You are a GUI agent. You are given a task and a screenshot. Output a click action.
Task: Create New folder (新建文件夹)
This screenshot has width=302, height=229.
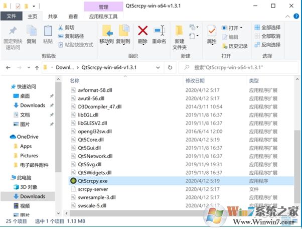179,37
